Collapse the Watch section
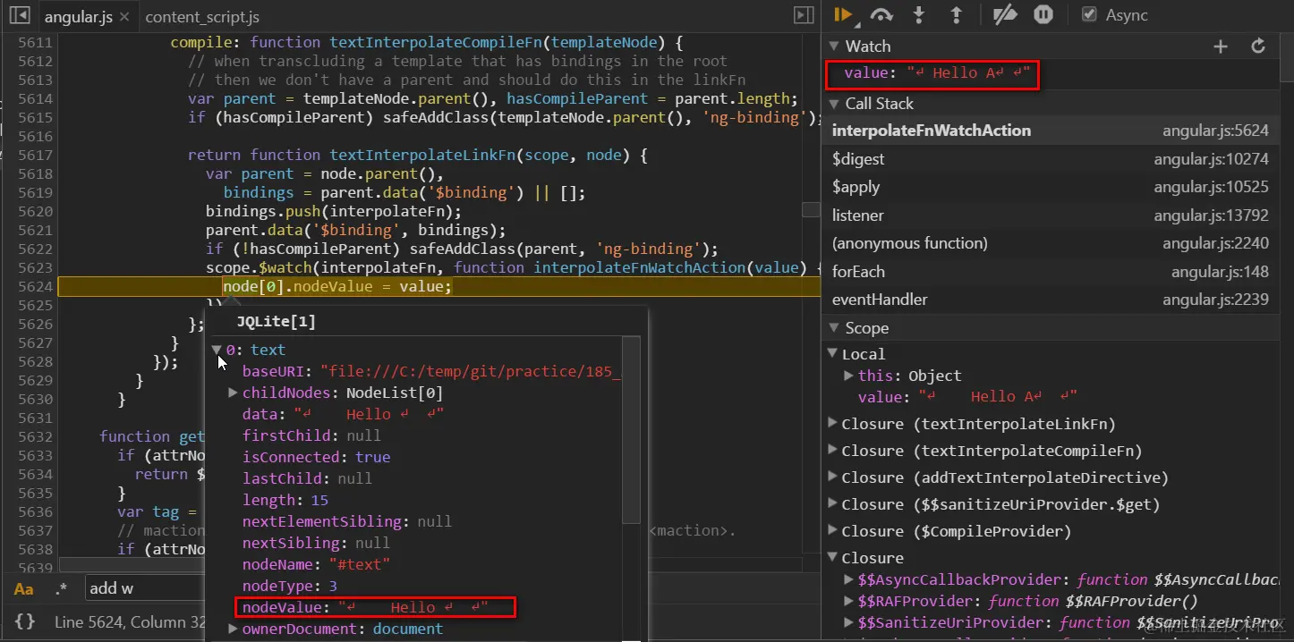The height and width of the screenshot is (642, 1294). [834, 46]
